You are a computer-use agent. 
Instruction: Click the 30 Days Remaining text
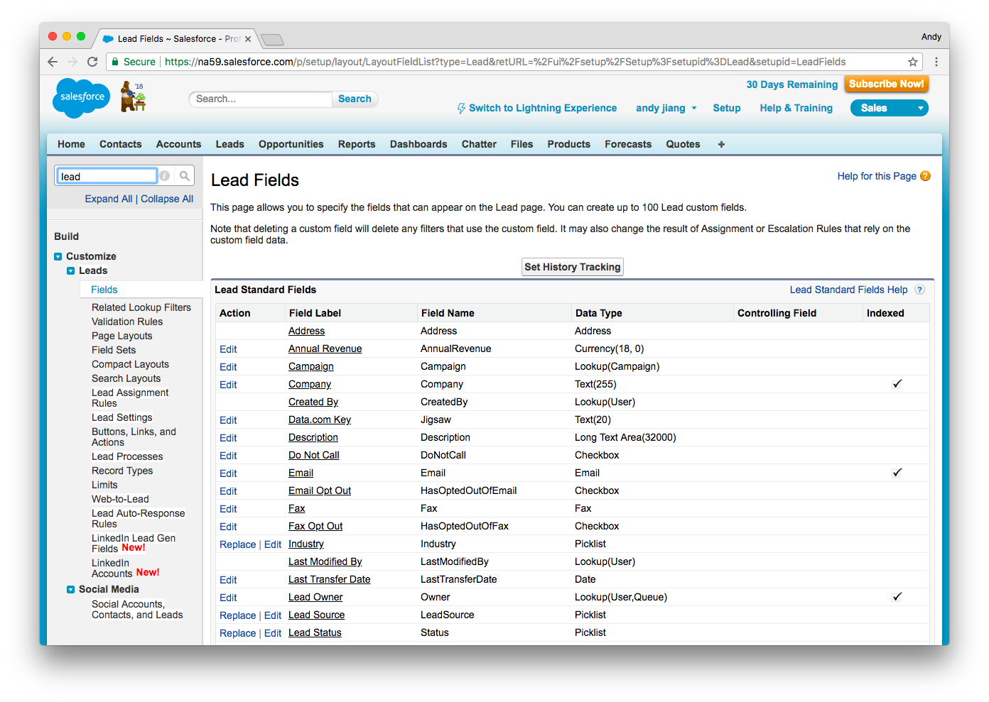[792, 84]
